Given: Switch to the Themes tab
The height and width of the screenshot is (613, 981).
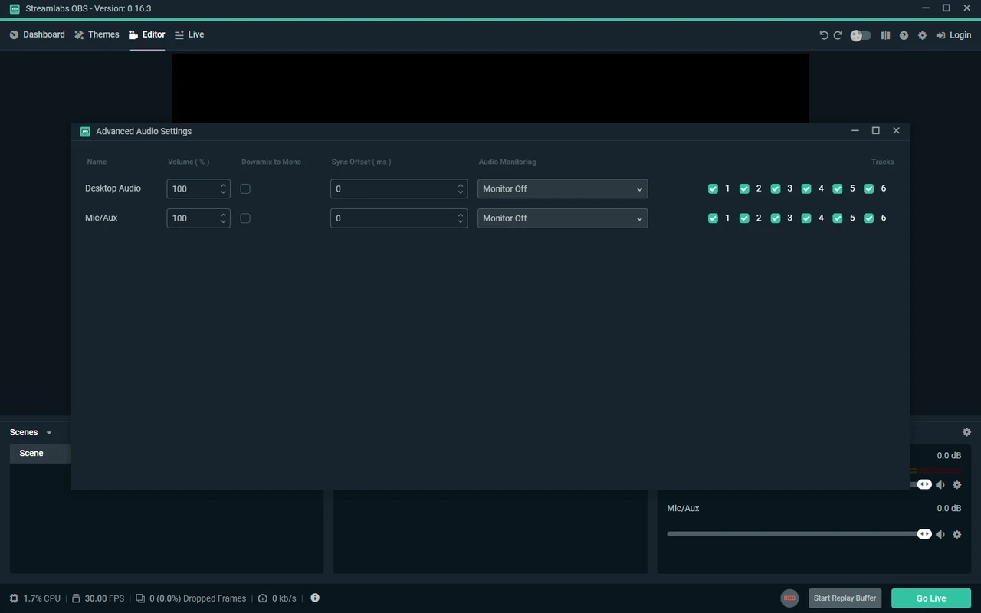Looking at the screenshot, I should (x=97, y=34).
